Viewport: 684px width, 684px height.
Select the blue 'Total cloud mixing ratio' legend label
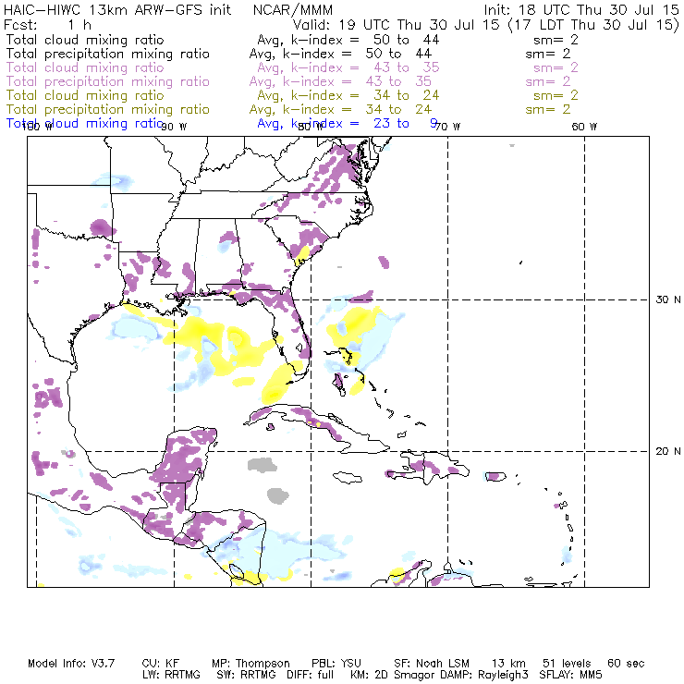(85, 124)
